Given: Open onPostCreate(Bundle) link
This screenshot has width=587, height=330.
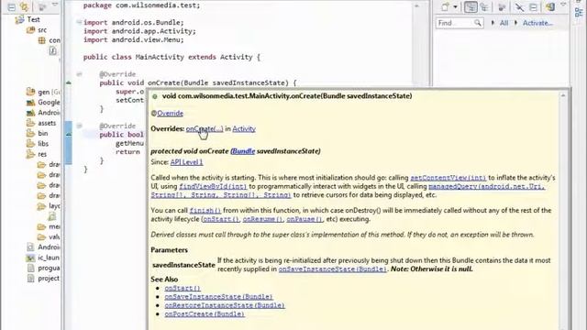Looking at the screenshot, I should click(205, 313).
